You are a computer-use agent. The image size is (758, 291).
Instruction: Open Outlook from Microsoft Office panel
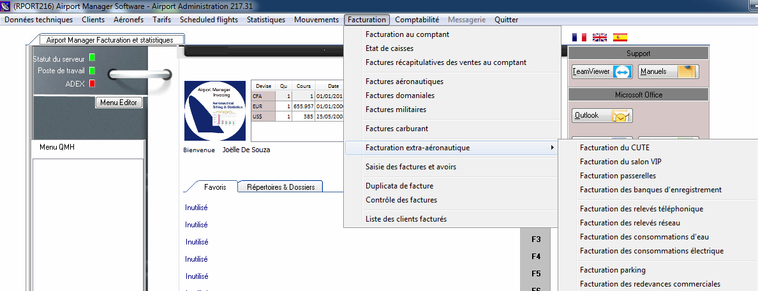pyautogui.click(x=602, y=116)
